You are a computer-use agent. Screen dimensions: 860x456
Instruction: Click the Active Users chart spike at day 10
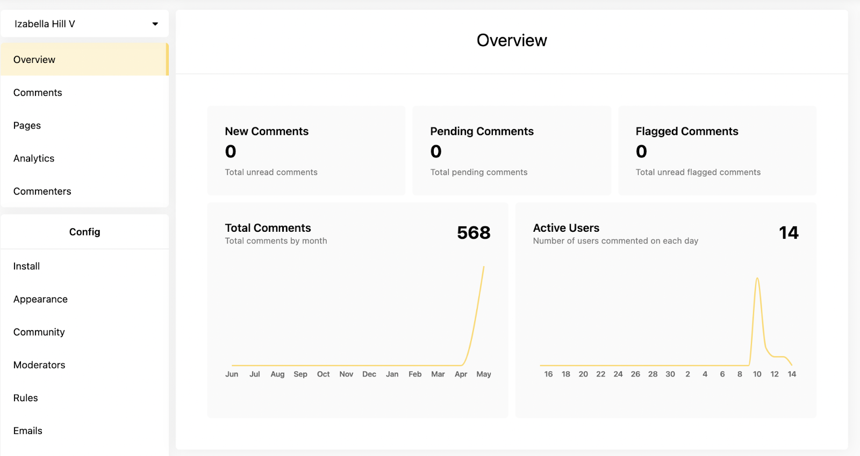757,279
